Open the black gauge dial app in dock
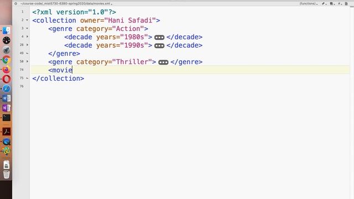 (x=6, y=40)
